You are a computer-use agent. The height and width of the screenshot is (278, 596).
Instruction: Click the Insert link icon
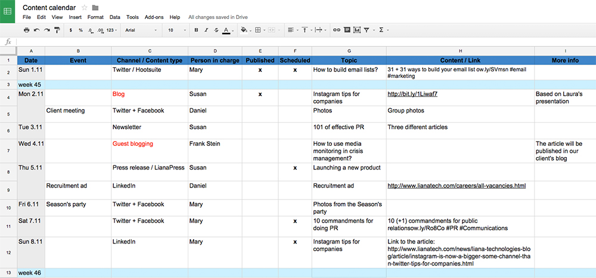coord(336,30)
